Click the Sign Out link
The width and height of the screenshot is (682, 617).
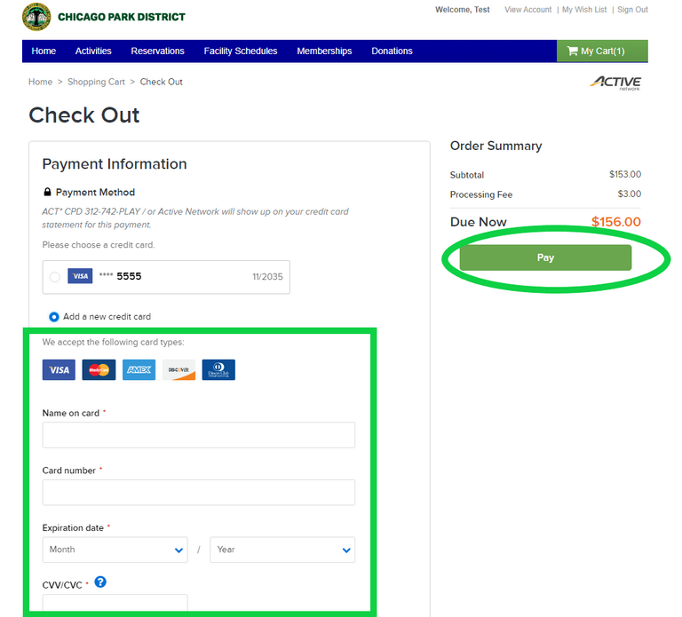(x=632, y=10)
